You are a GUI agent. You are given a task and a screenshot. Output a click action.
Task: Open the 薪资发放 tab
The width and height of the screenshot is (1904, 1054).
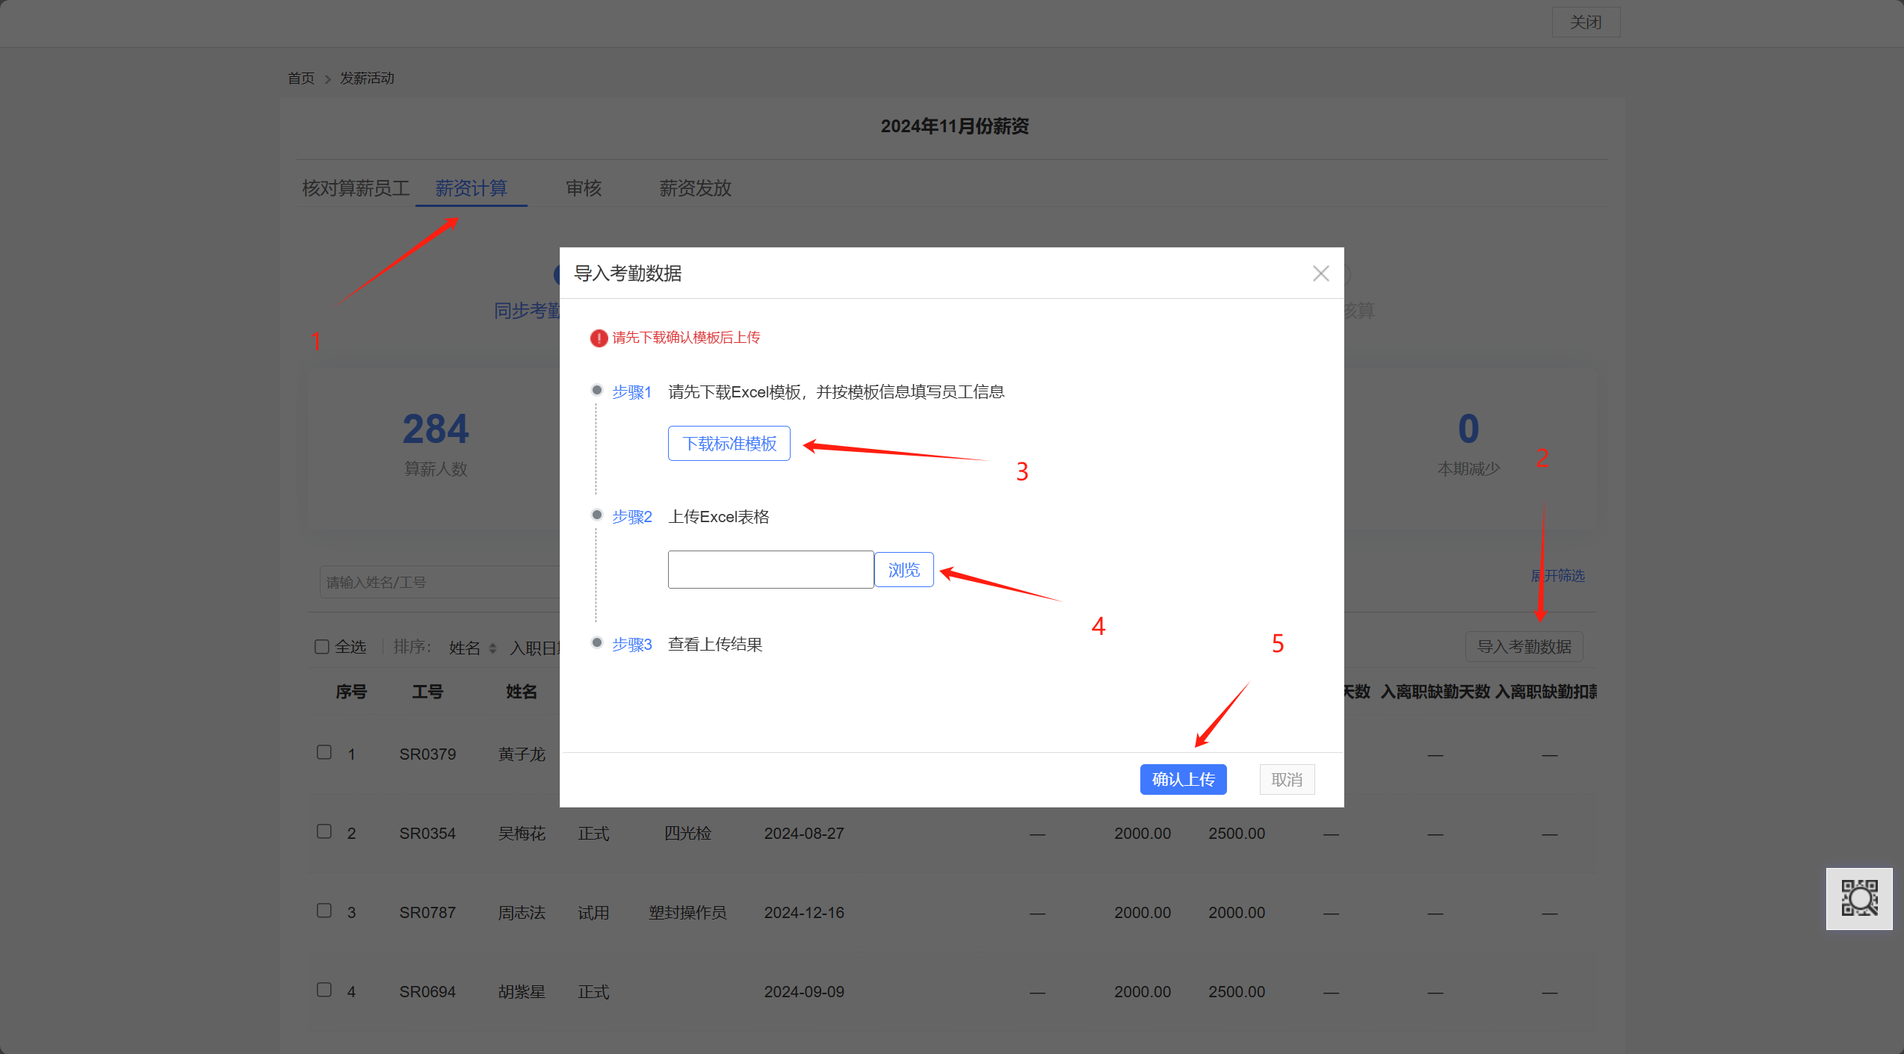pyautogui.click(x=695, y=188)
